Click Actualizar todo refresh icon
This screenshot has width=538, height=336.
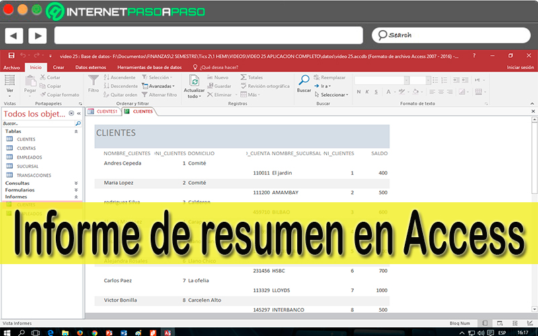tap(194, 87)
